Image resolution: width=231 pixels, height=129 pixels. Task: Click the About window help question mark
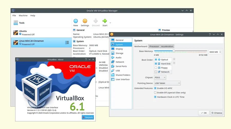click(86, 59)
